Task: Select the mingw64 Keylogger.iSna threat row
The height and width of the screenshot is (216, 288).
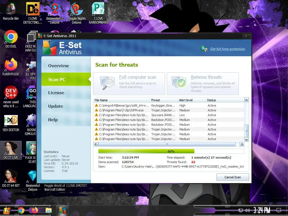Action: coord(169,105)
